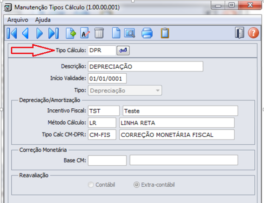Exit via the door icon

pos(240,33)
